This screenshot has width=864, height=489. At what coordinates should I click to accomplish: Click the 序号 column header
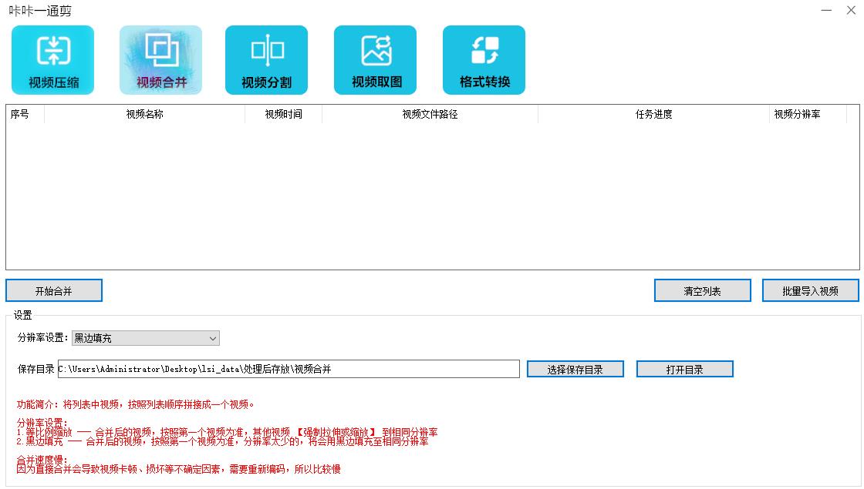(20, 114)
